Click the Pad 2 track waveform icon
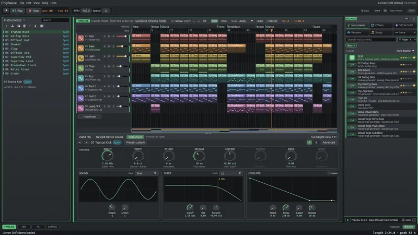This screenshot has width=418, height=235. 80,98
